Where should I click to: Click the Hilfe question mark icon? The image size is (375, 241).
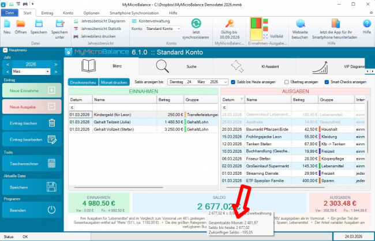[x=367, y=24]
